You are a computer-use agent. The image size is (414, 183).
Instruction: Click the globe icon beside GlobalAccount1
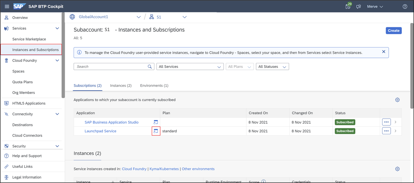(72, 17)
